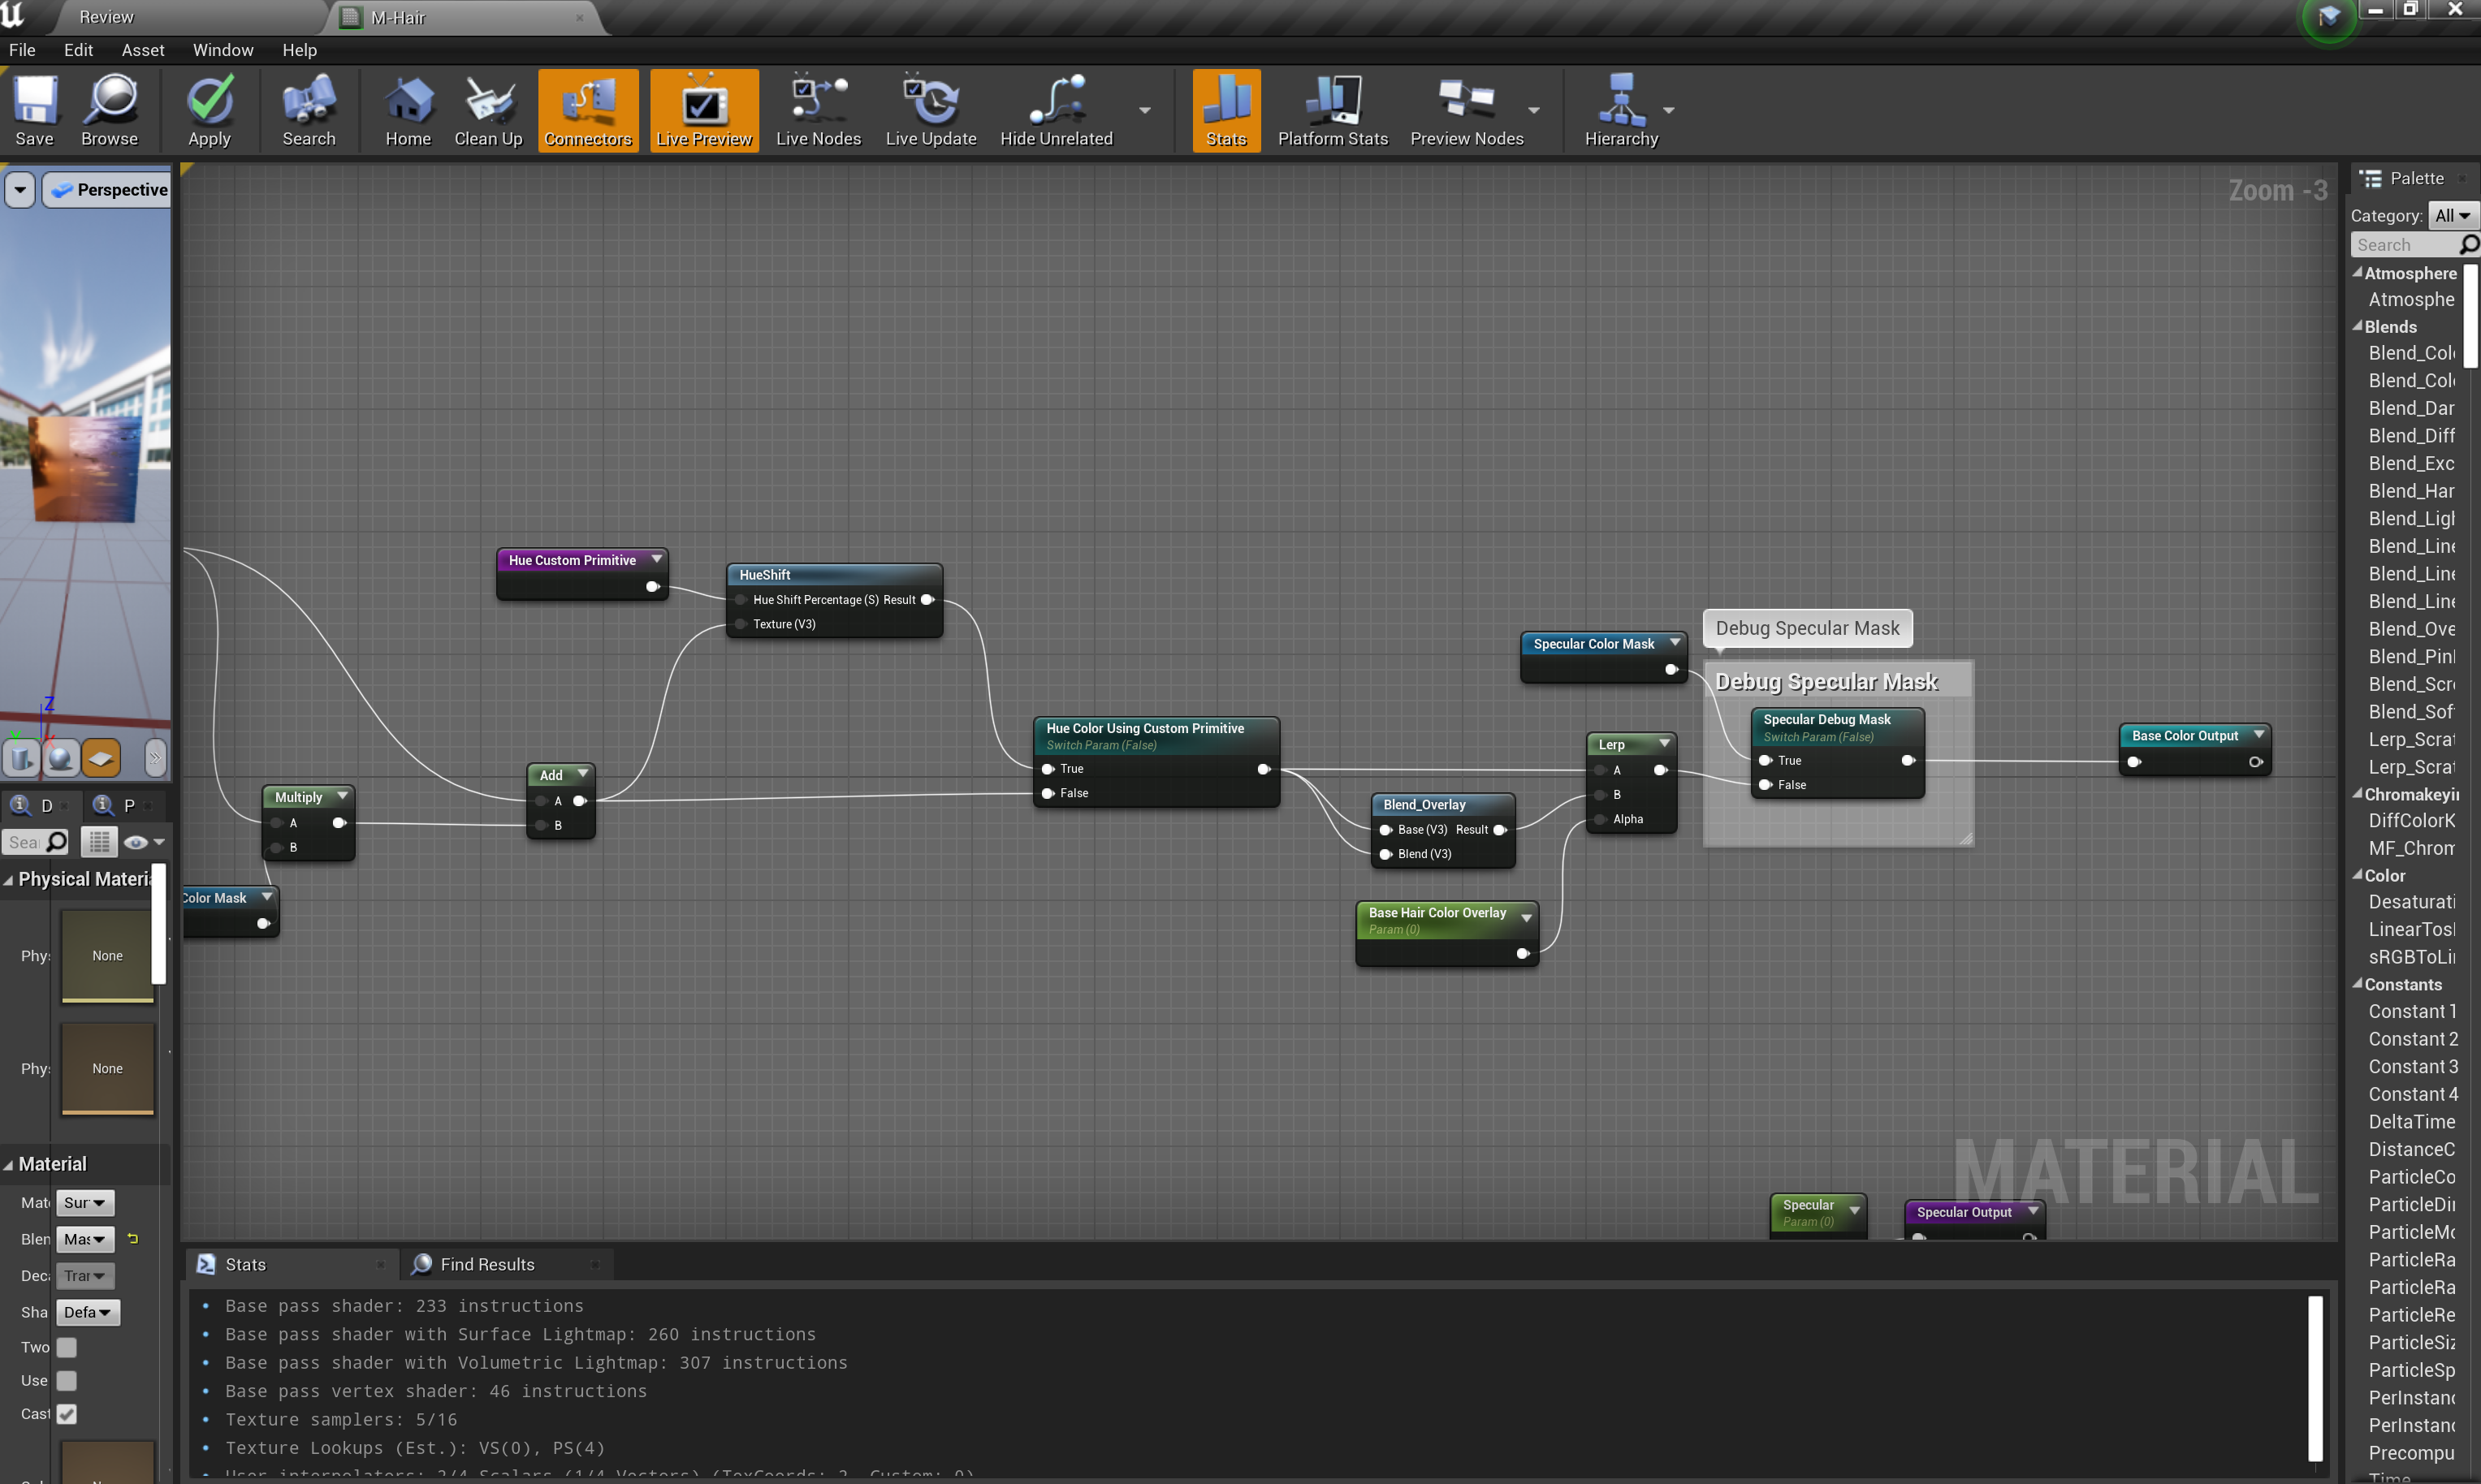The width and height of the screenshot is (2481, 1484).
Task: Reset Blend Mode to default value
Action: click(x=132, y=1239)
